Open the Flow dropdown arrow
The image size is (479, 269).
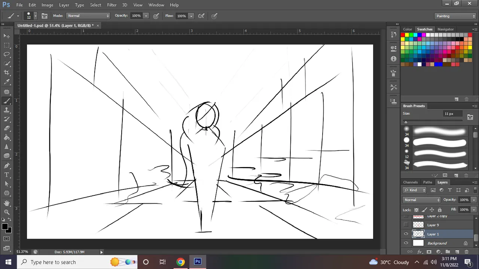(191, 16)
